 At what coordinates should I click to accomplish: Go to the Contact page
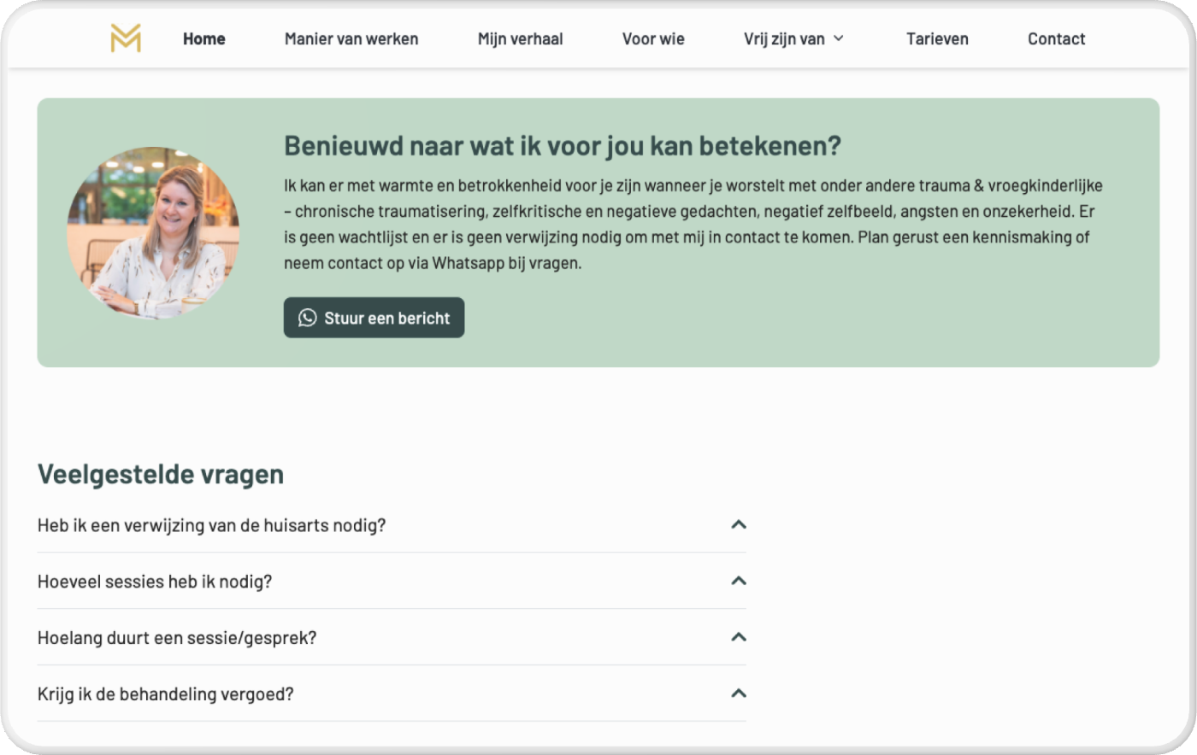click(1056, 38)
